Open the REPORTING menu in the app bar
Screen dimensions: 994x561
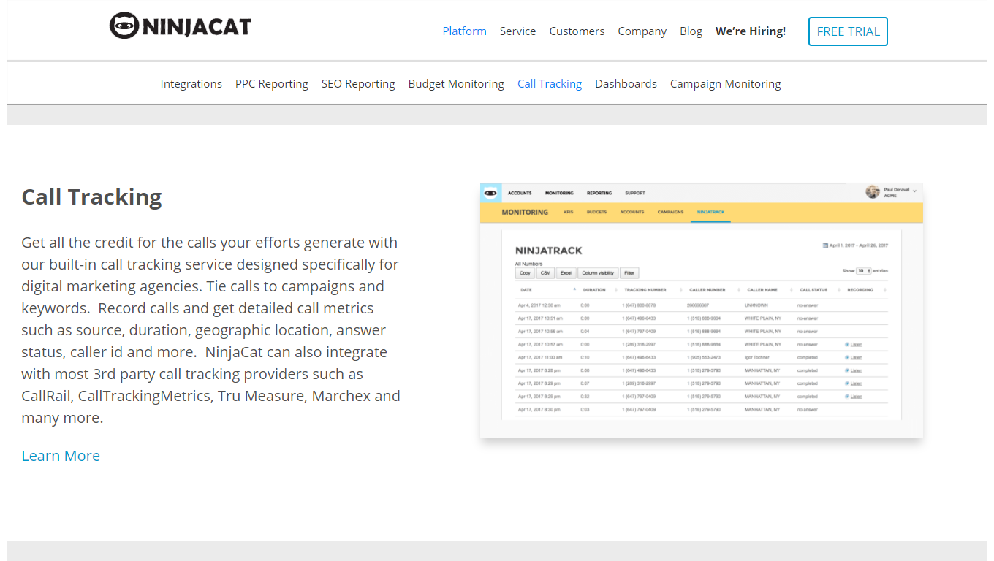click(x=599, y=193)
